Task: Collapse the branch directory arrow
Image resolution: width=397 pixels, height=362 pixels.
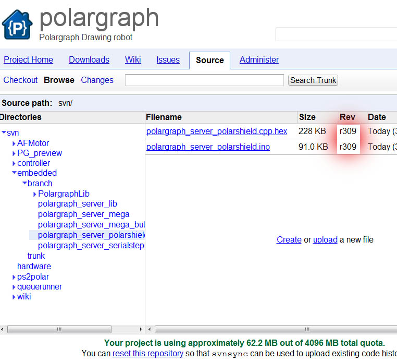Action: 24,183
